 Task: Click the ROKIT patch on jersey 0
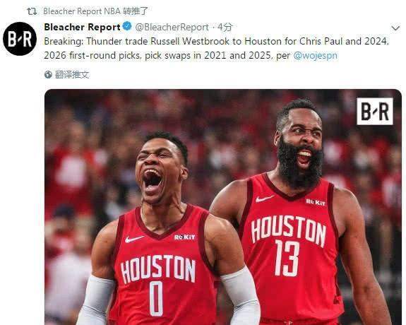tap(184, 237)
